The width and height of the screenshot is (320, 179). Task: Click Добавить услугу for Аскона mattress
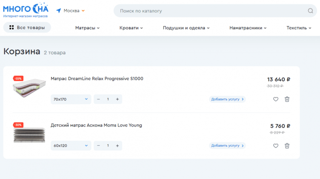coord(227,146)
